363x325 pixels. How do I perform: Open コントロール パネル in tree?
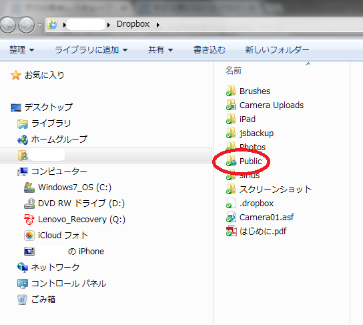(x=69, y=284)
